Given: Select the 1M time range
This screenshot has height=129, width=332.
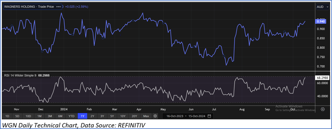Looking at the screenshot, I should point(39,116).
